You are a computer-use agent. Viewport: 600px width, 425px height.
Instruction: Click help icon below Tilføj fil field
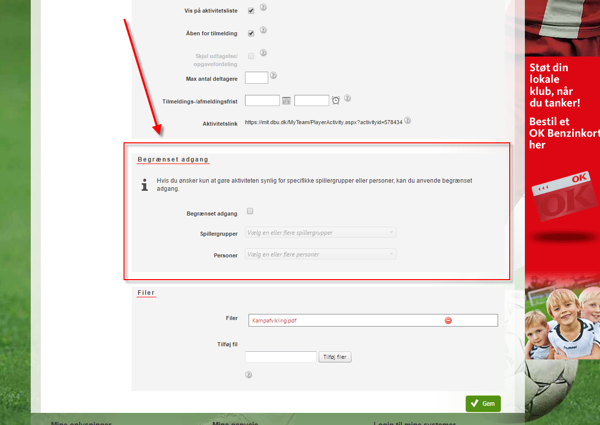pyautogui.click(x=248, y=375)
